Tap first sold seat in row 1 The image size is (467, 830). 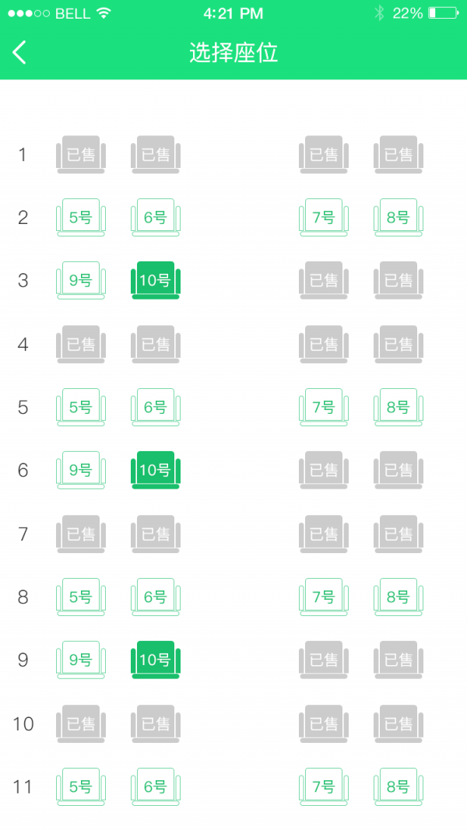coord(81,155)
